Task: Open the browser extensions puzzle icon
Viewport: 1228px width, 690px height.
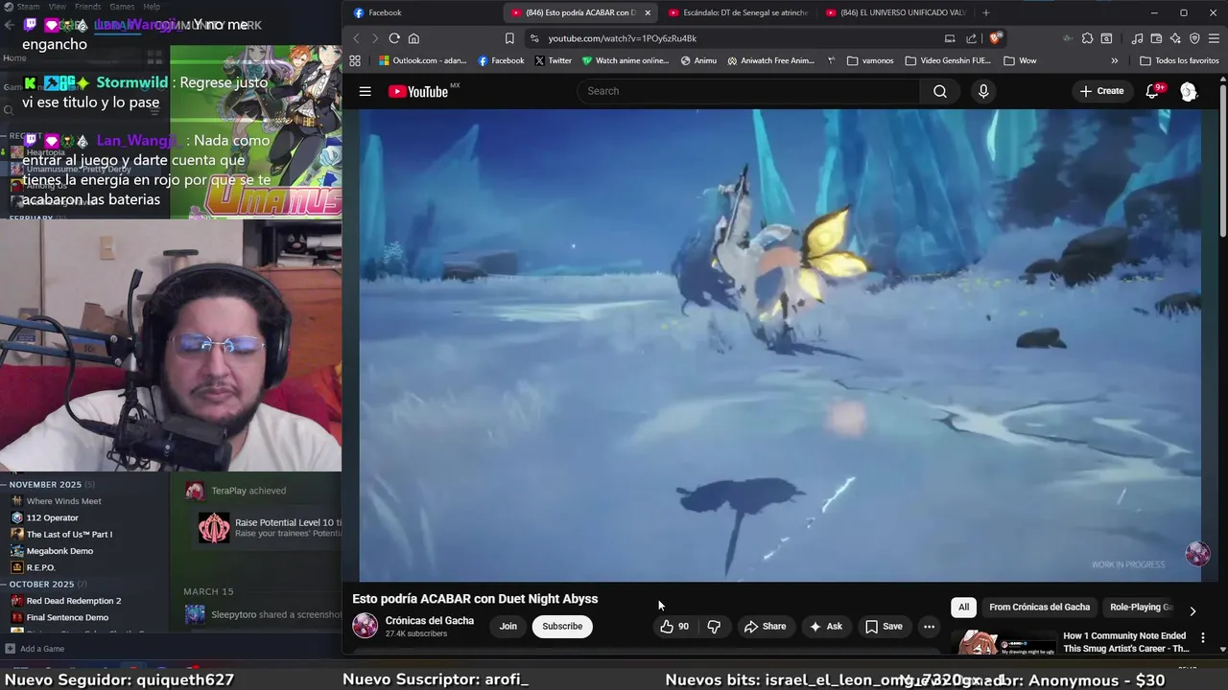Action: [x=1087, y=38]
